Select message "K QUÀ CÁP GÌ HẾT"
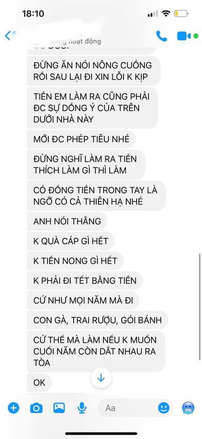 tap(71, 241)
